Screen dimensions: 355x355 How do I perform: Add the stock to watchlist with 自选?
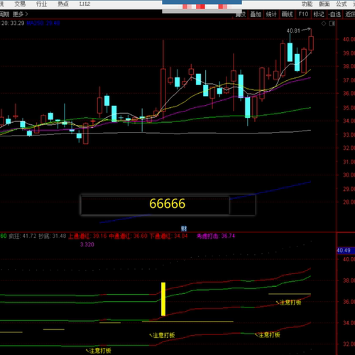(334, 14)
